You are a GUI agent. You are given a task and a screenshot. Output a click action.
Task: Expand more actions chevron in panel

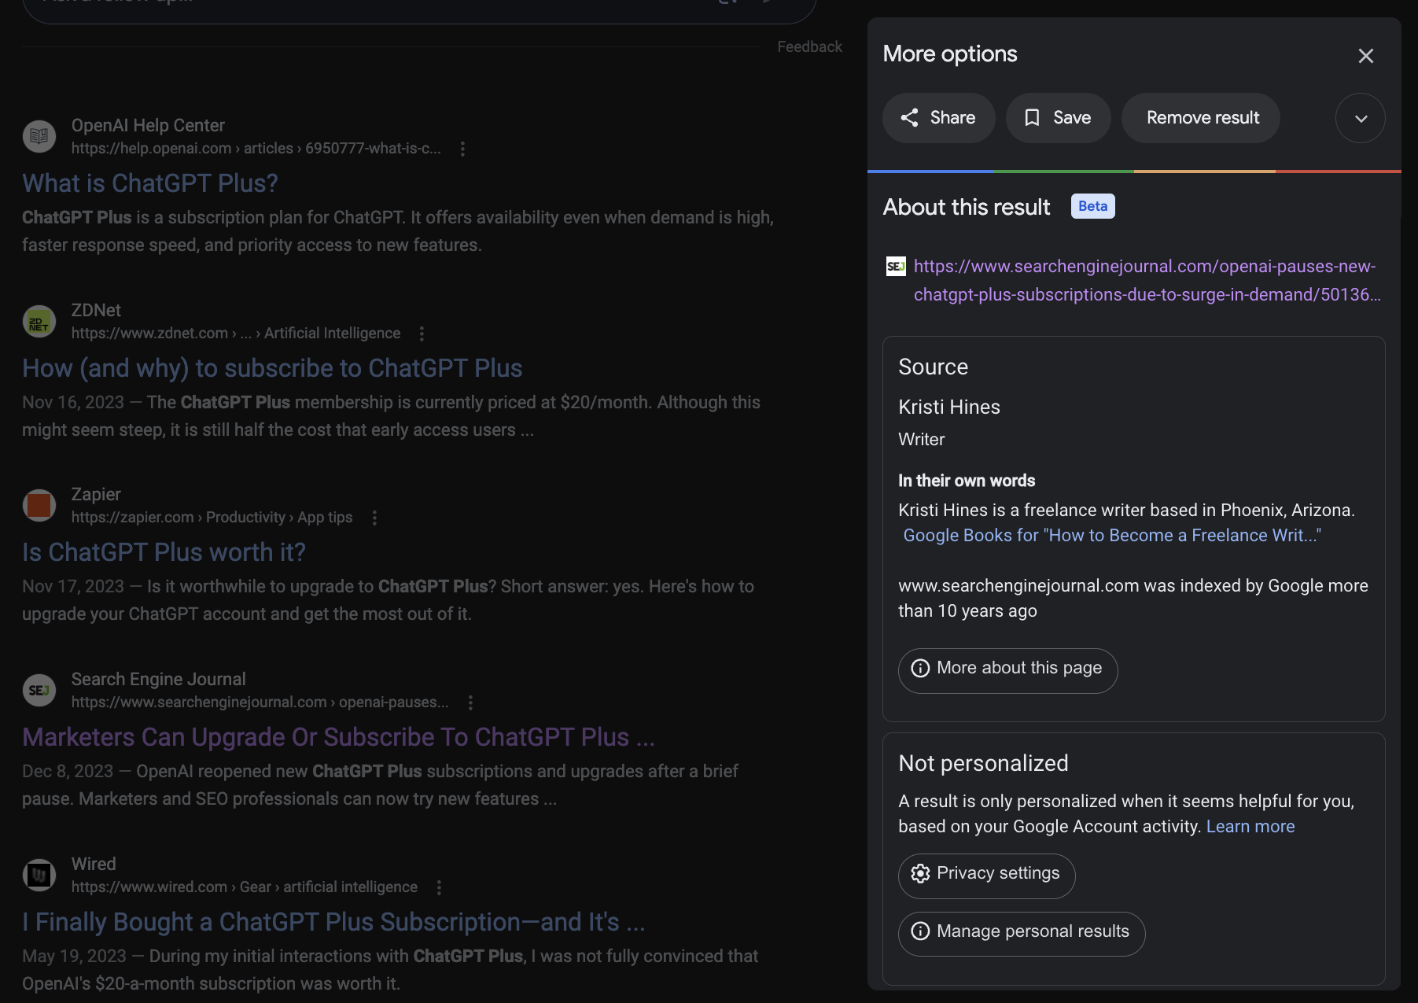(1360, 118)
